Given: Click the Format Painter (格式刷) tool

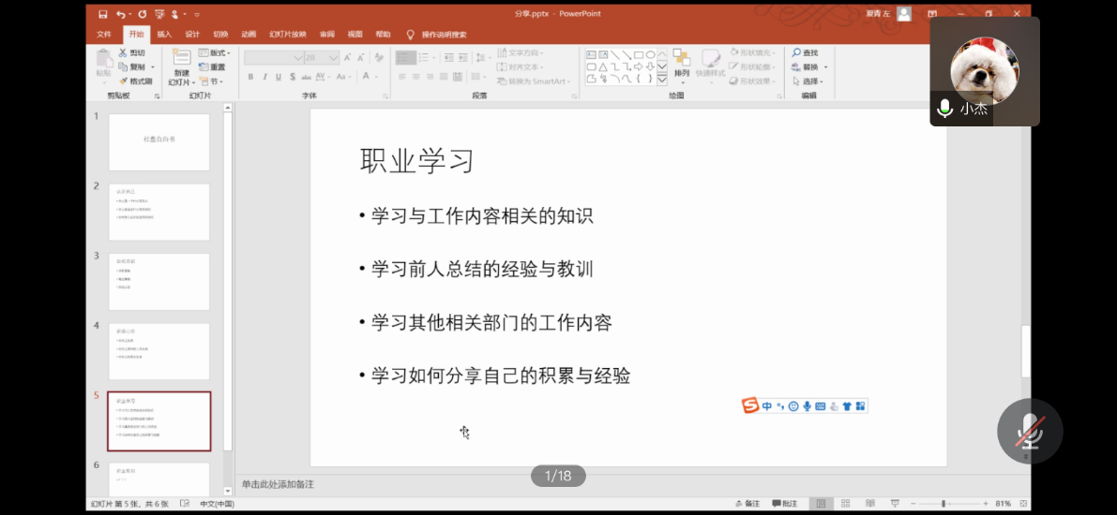Looking at the screenshot, I should click(x=135, y=81).
